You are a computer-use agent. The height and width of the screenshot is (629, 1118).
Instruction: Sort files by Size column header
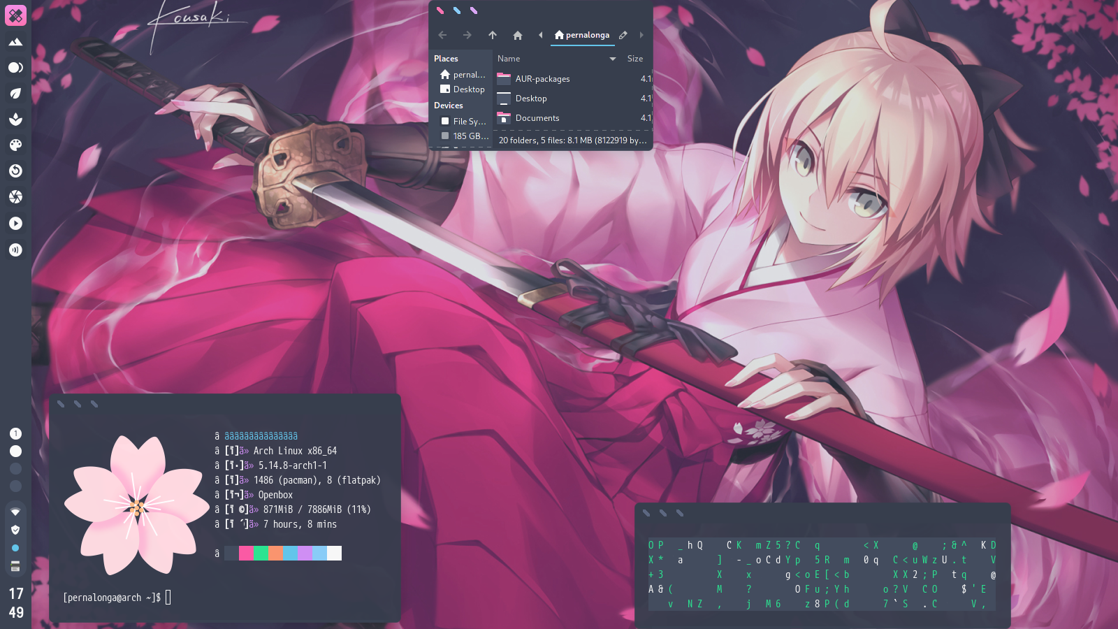tap(635, 59)
